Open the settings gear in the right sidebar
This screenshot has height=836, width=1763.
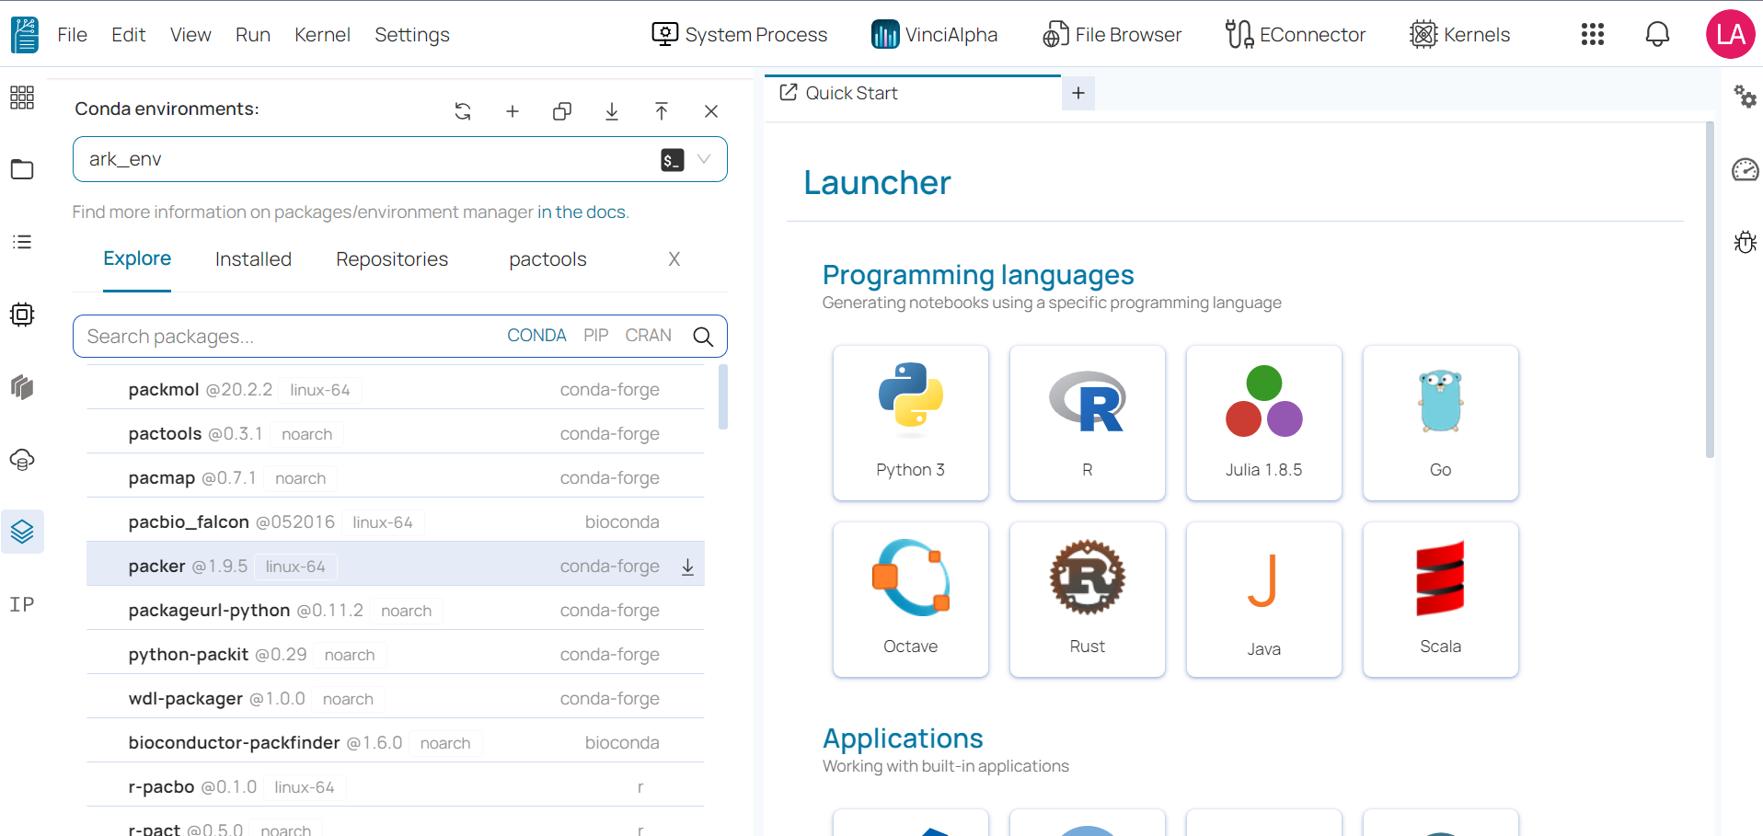(1746, 97)
